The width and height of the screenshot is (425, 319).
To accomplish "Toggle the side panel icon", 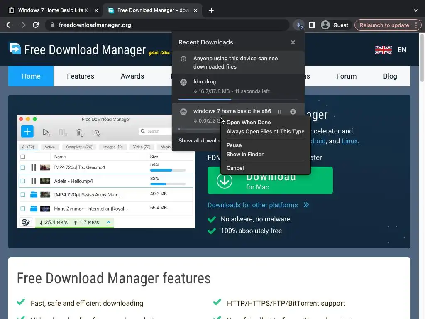I will pos(312,25).
